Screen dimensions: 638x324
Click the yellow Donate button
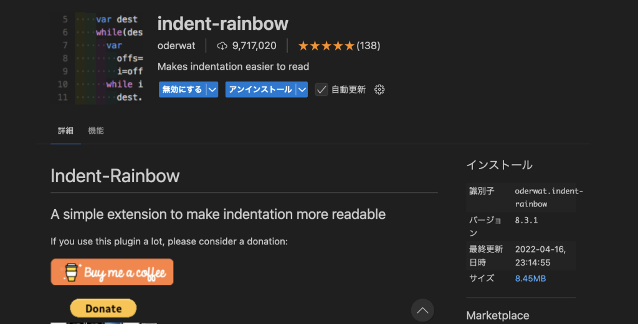coord(103,308)
